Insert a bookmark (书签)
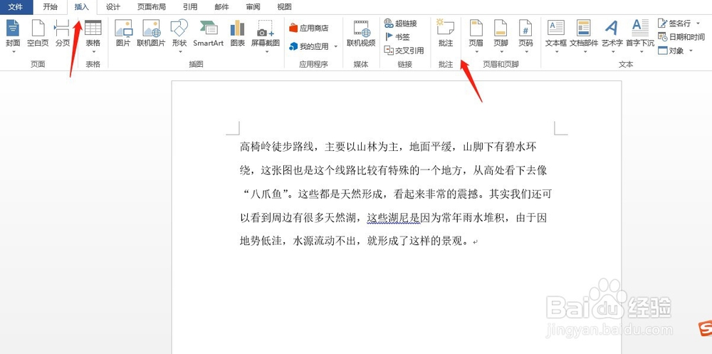Screen dimensions: 712x354 pyautogui.click(x=397, y=37)
